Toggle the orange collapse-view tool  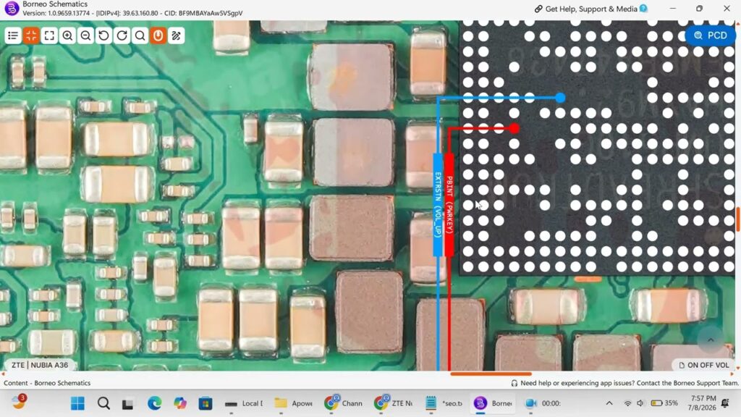click(x=31, y=35)
